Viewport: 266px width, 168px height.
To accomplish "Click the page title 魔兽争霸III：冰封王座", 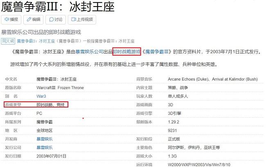I will click(58, 7).
